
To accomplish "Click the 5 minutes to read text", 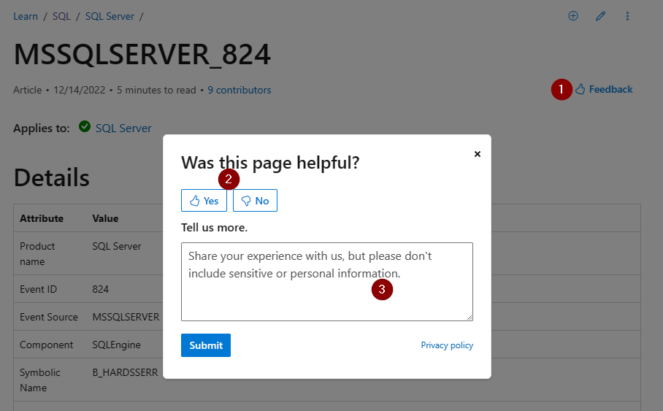I will click(156, 90).
